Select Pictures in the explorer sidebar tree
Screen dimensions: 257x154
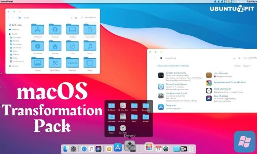click(x=15, y=55)
